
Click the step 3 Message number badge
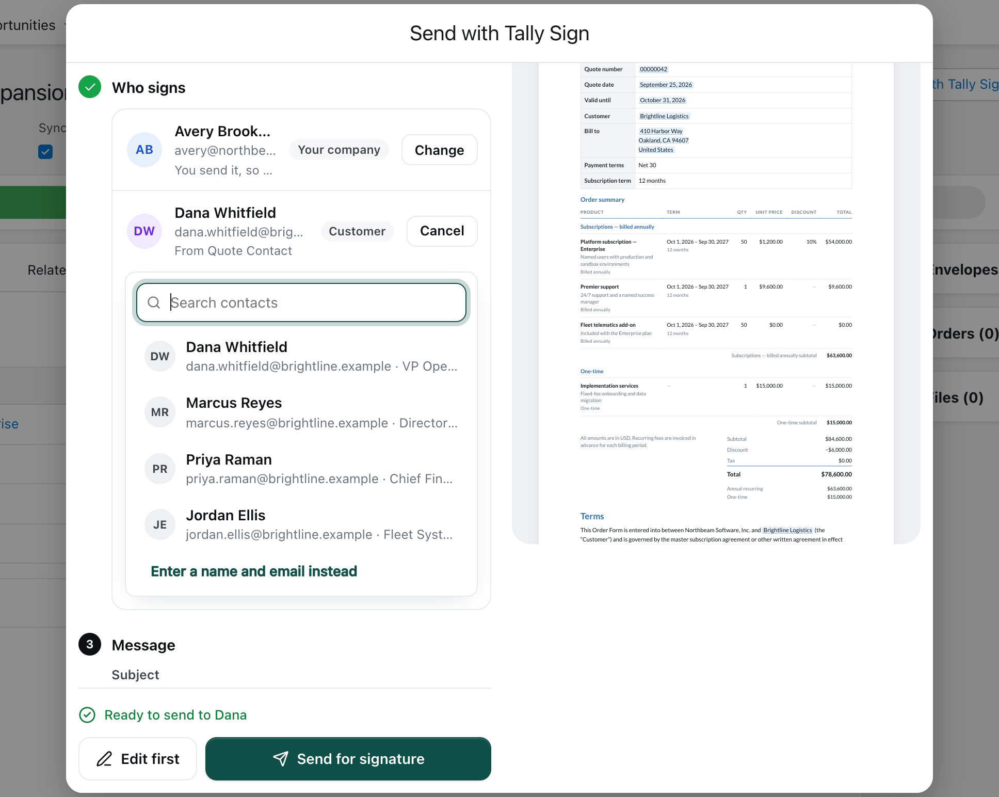(x=90, y=644)
